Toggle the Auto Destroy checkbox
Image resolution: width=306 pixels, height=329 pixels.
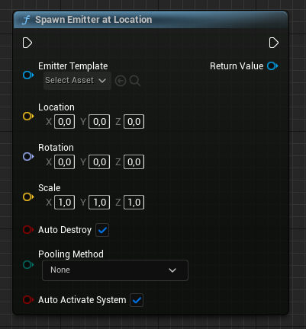[x=102, y=230]
